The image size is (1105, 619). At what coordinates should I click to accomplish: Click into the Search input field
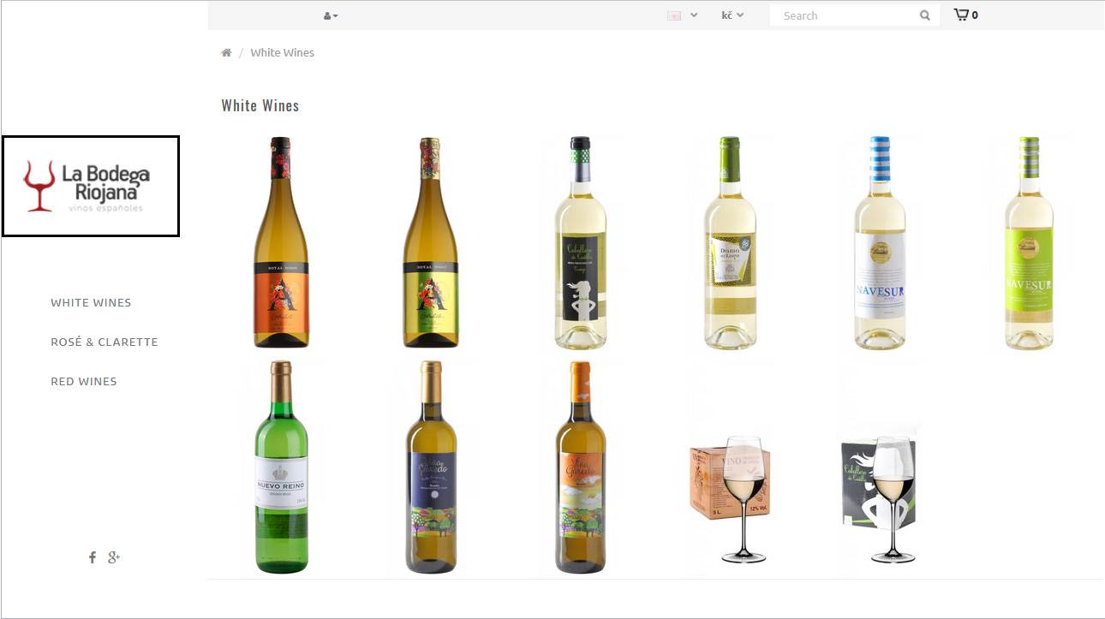point(844,15)
